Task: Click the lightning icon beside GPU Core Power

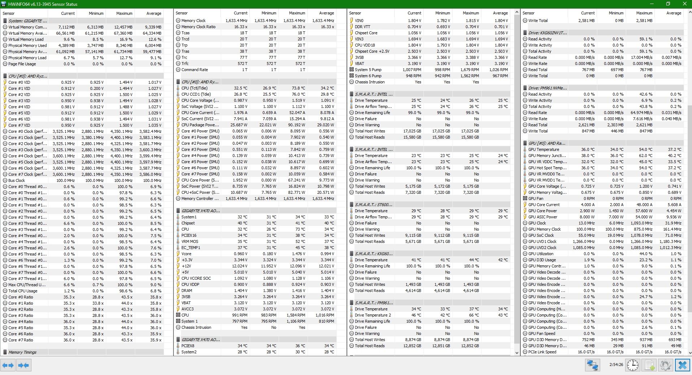Action: click(525, 211)
